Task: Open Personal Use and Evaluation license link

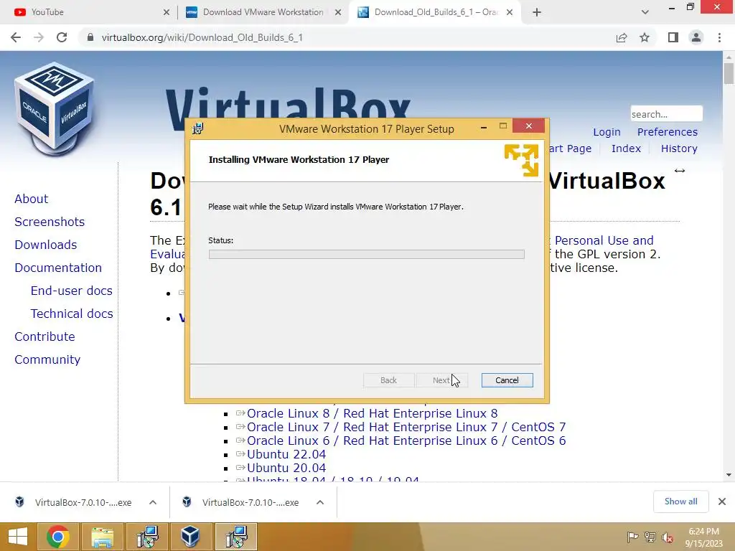Action: (x=604, y=240)
